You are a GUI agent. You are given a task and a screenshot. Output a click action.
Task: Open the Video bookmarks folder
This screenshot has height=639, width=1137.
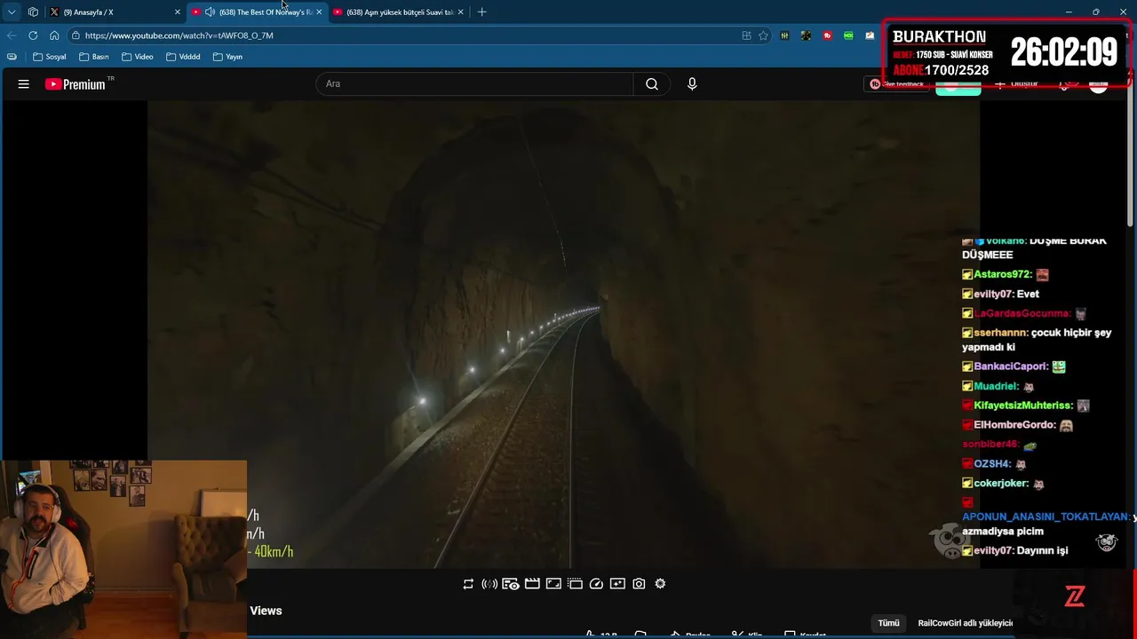coord(138,57)
